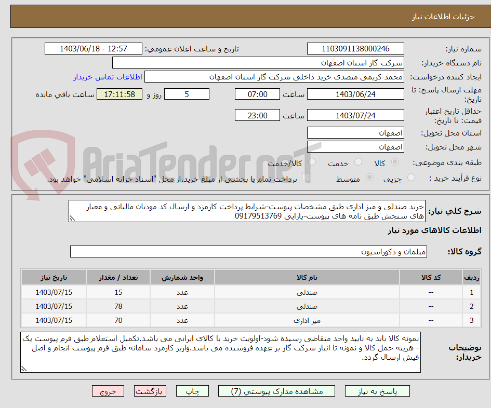This screenshot has height=408, width=491.
Task: Click the goods group مبلمان و دکوراسیون field
Action: 248,252
